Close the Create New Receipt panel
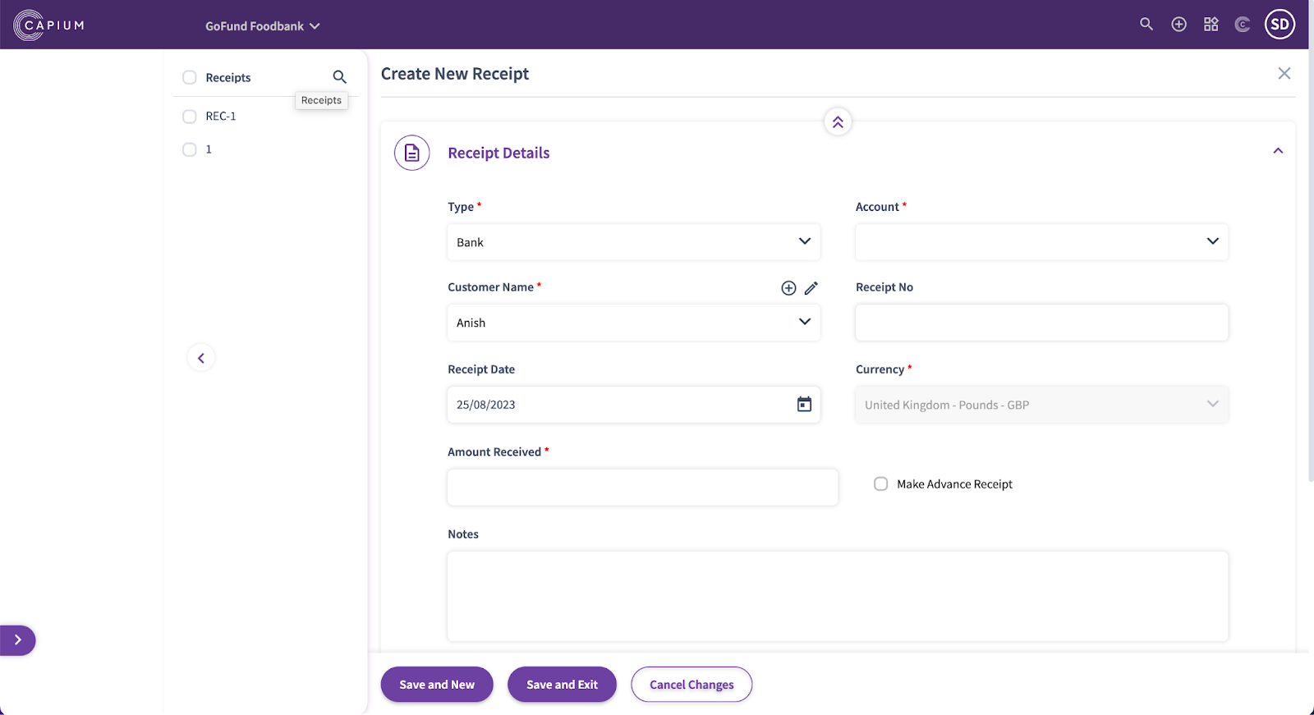Image resolution: width=1314 pixels, height=715 pixels. [1284, 74]
